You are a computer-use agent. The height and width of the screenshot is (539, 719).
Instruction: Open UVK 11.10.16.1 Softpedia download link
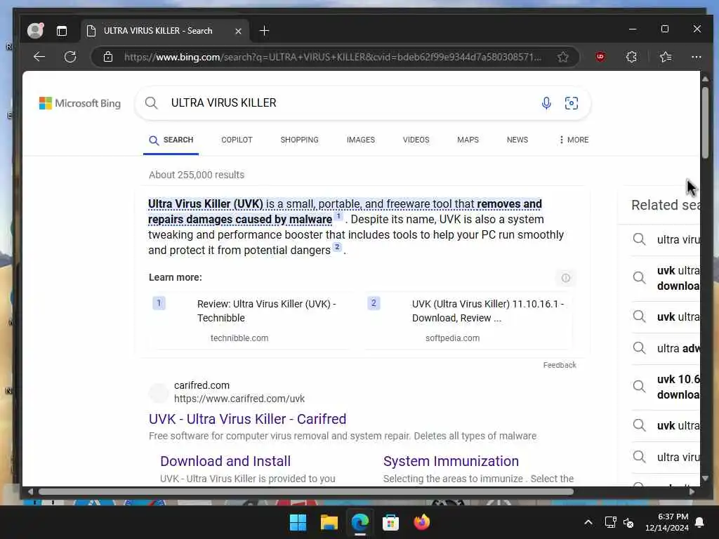[x=488, y=311]
